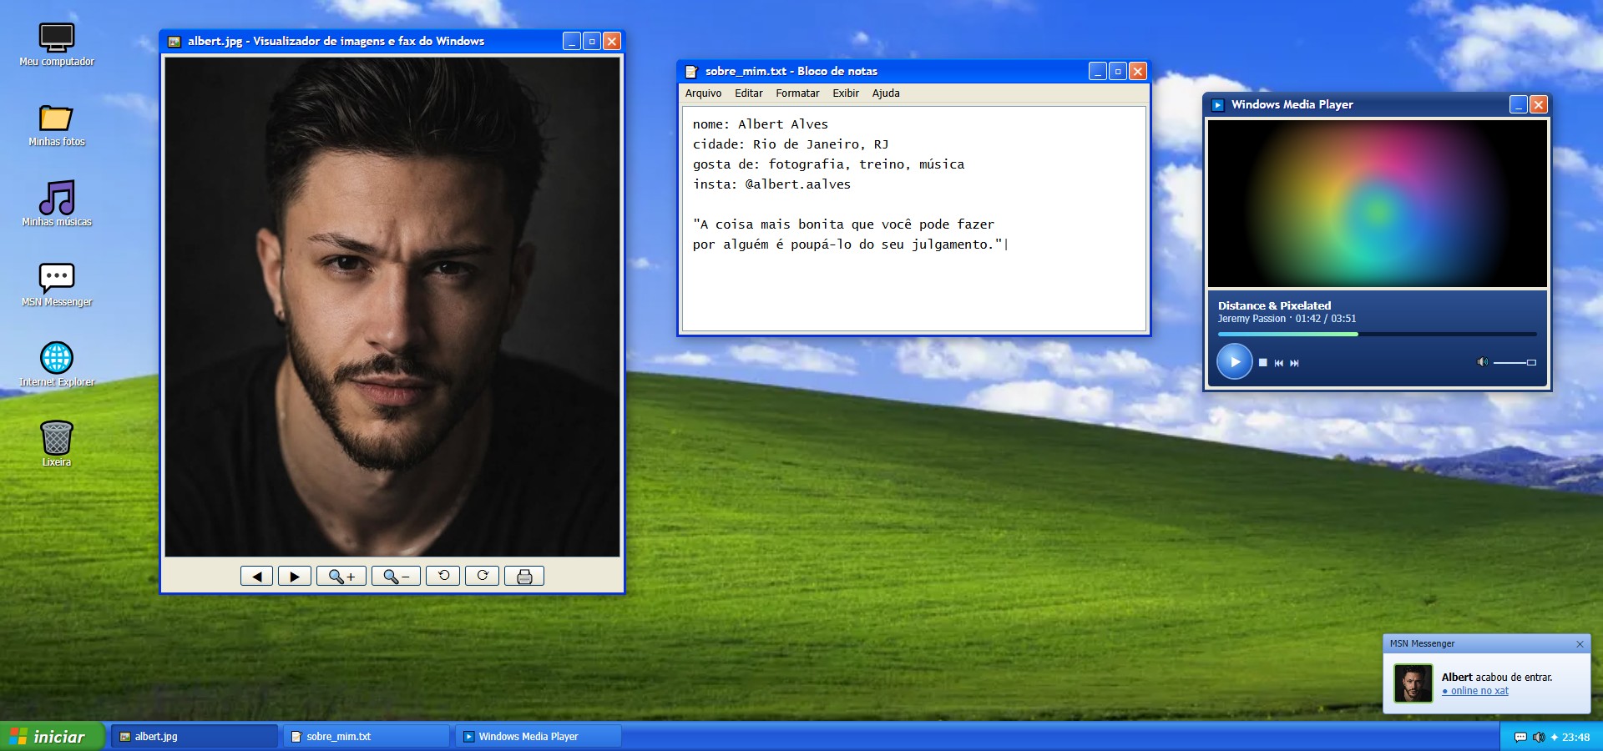This screenshot has width=1603, height=751.
Task: Skip to previous track in Media Player
Action: [x=1279, y=363]
